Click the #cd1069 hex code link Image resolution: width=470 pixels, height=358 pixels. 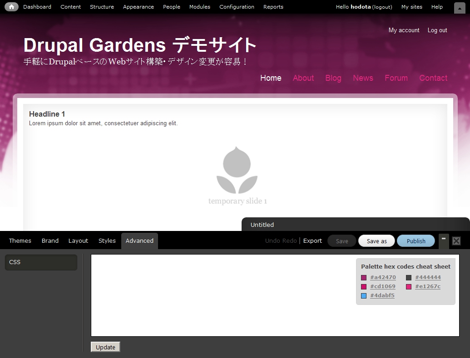coord(382,286)
